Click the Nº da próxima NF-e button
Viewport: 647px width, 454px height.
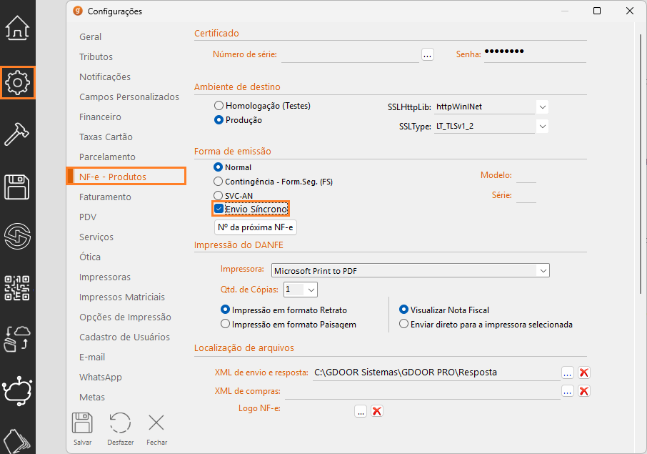256,227
